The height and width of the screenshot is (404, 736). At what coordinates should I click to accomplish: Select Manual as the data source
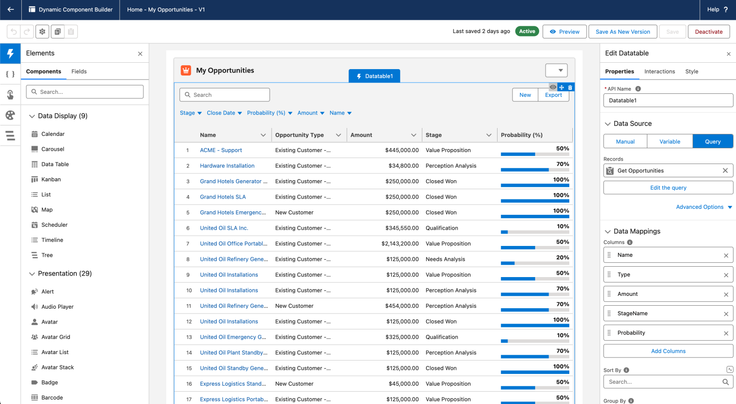point(625,142)
